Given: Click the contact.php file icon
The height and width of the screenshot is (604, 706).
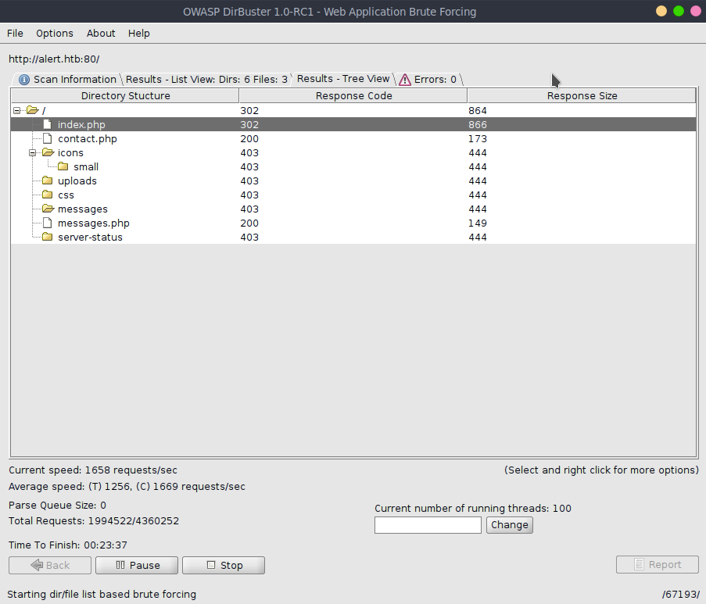Looking at the screenshot, I should [47, 138].
